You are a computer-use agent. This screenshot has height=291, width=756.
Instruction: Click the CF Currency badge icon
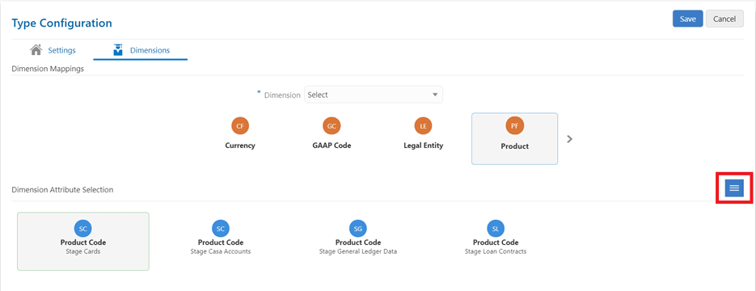point(240,126)
